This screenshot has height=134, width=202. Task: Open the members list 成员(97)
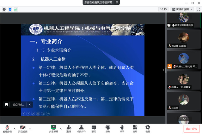pyautogui.click(x=81, y=127)
